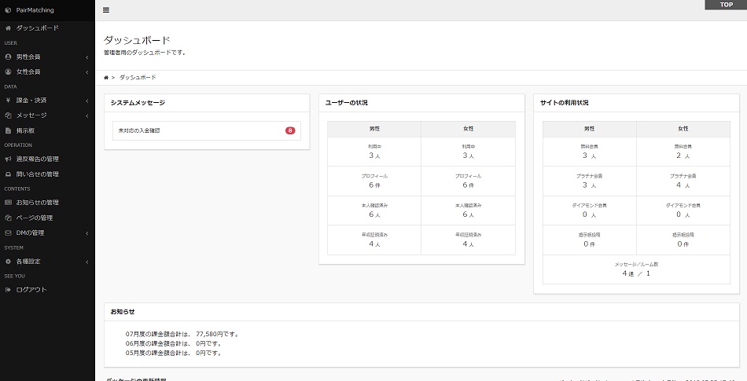
Task: Click the USER section label in sidebar
Action: point(10,42)
